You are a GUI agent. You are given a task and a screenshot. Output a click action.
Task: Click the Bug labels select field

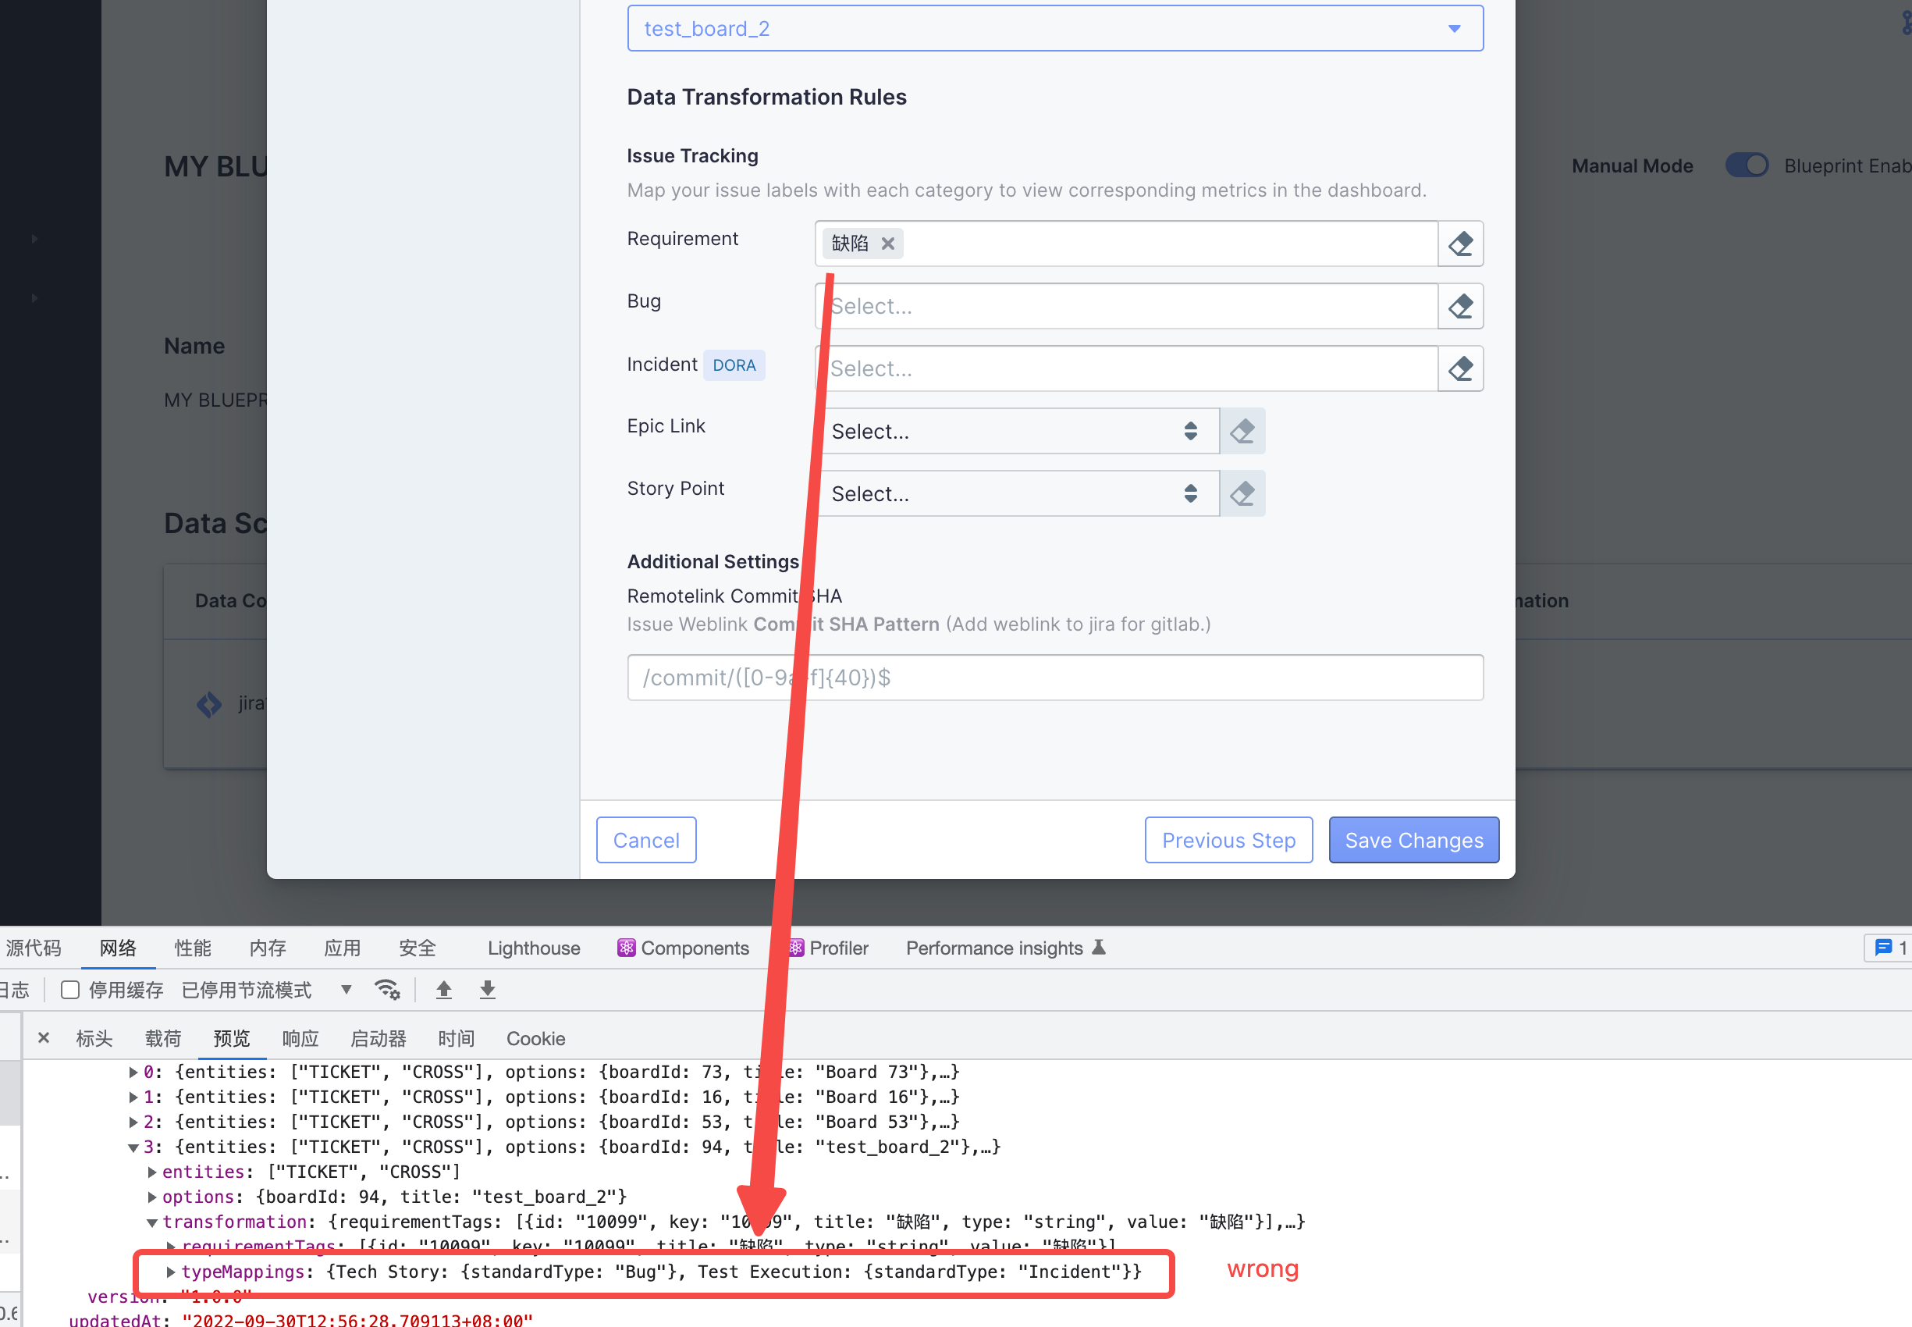click(x=1126, y=306)
